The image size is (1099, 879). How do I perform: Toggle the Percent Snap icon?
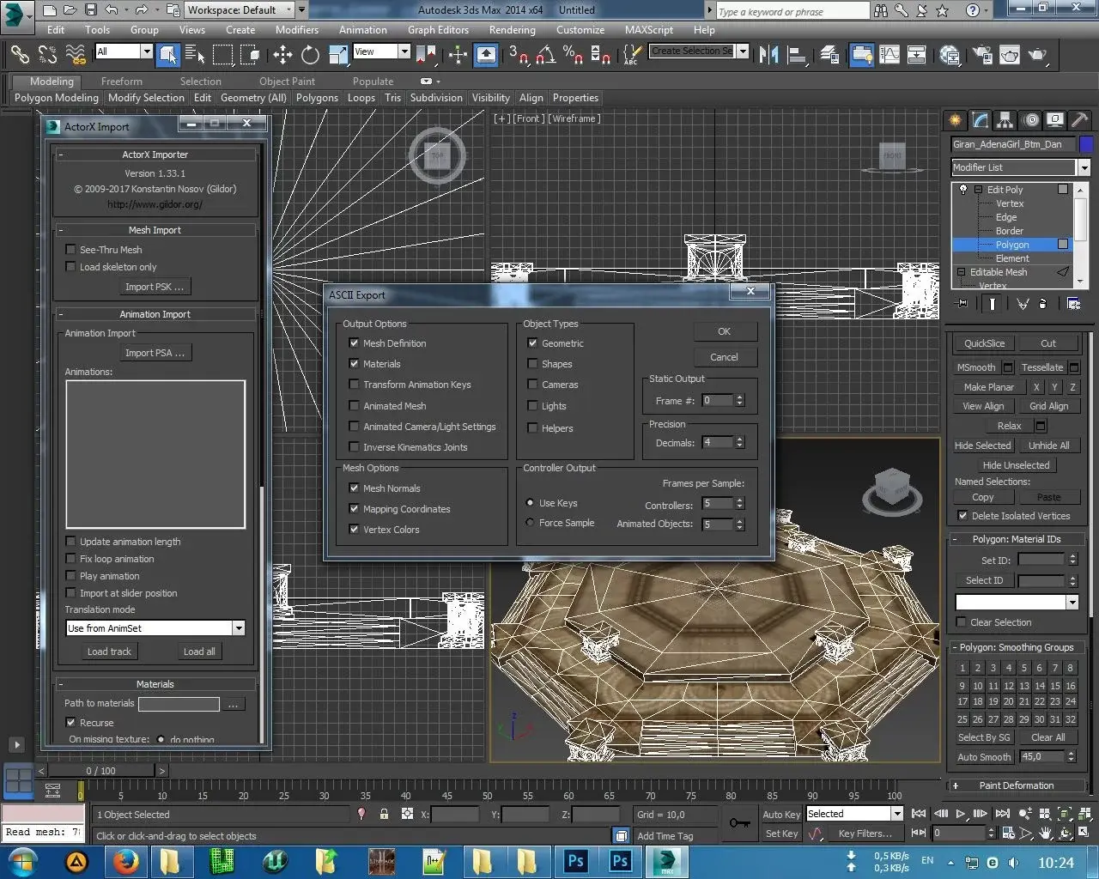click(x=574, y=56)
